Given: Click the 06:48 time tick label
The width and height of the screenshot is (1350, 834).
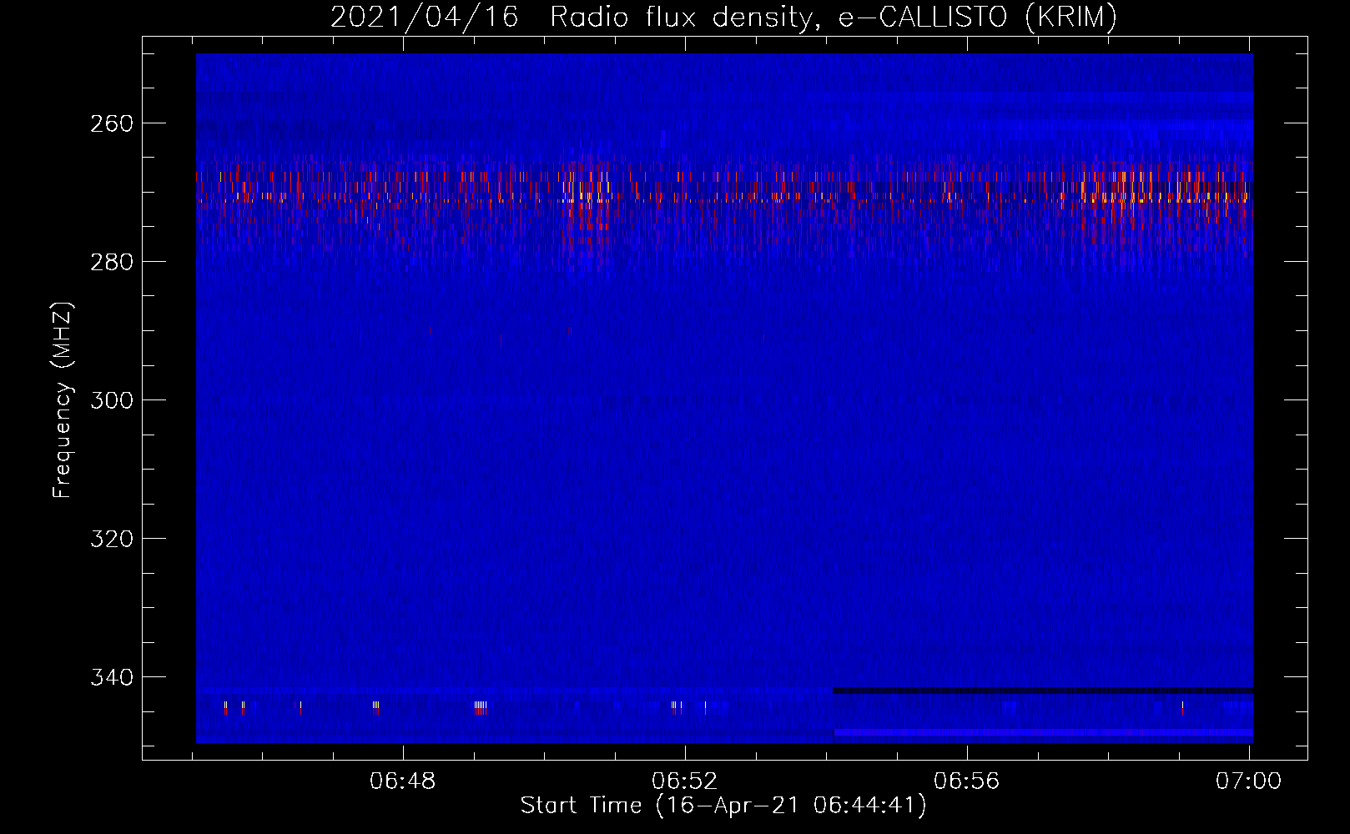Looking at the screenshot, I should tap(403, 781).
